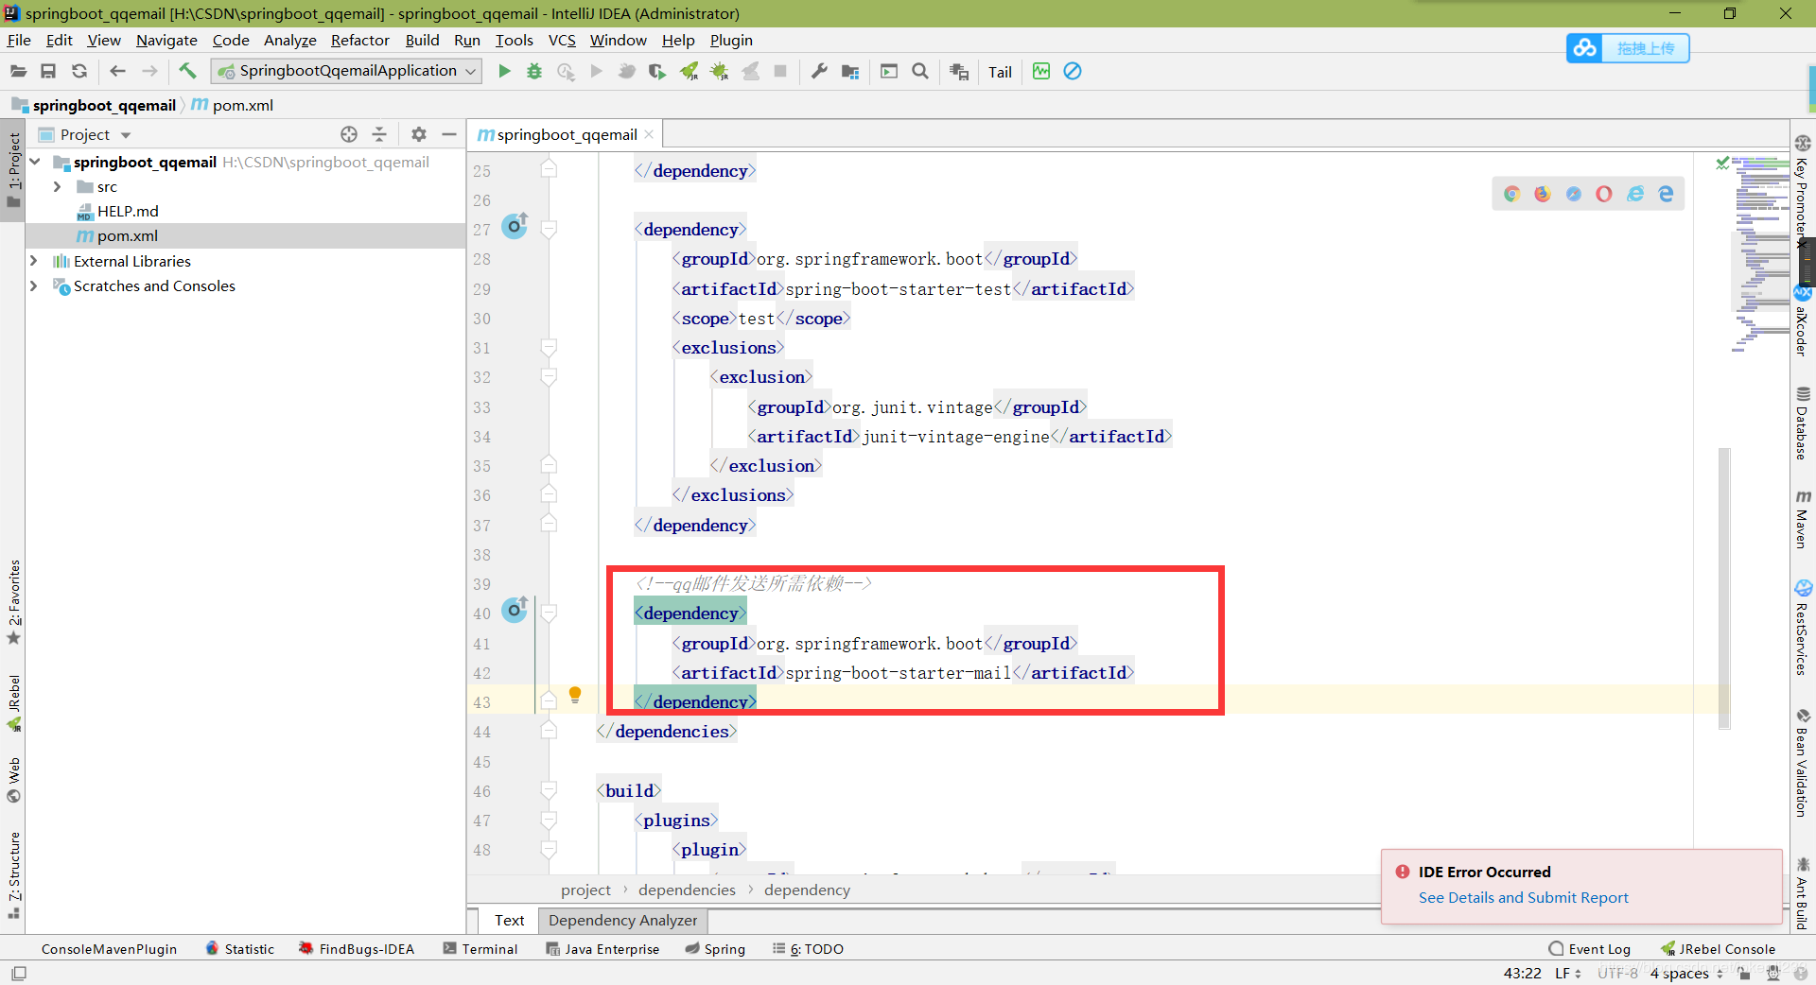Locate current file with the crosshair icon
This screenshot has height=985, width=1816.
349,134
